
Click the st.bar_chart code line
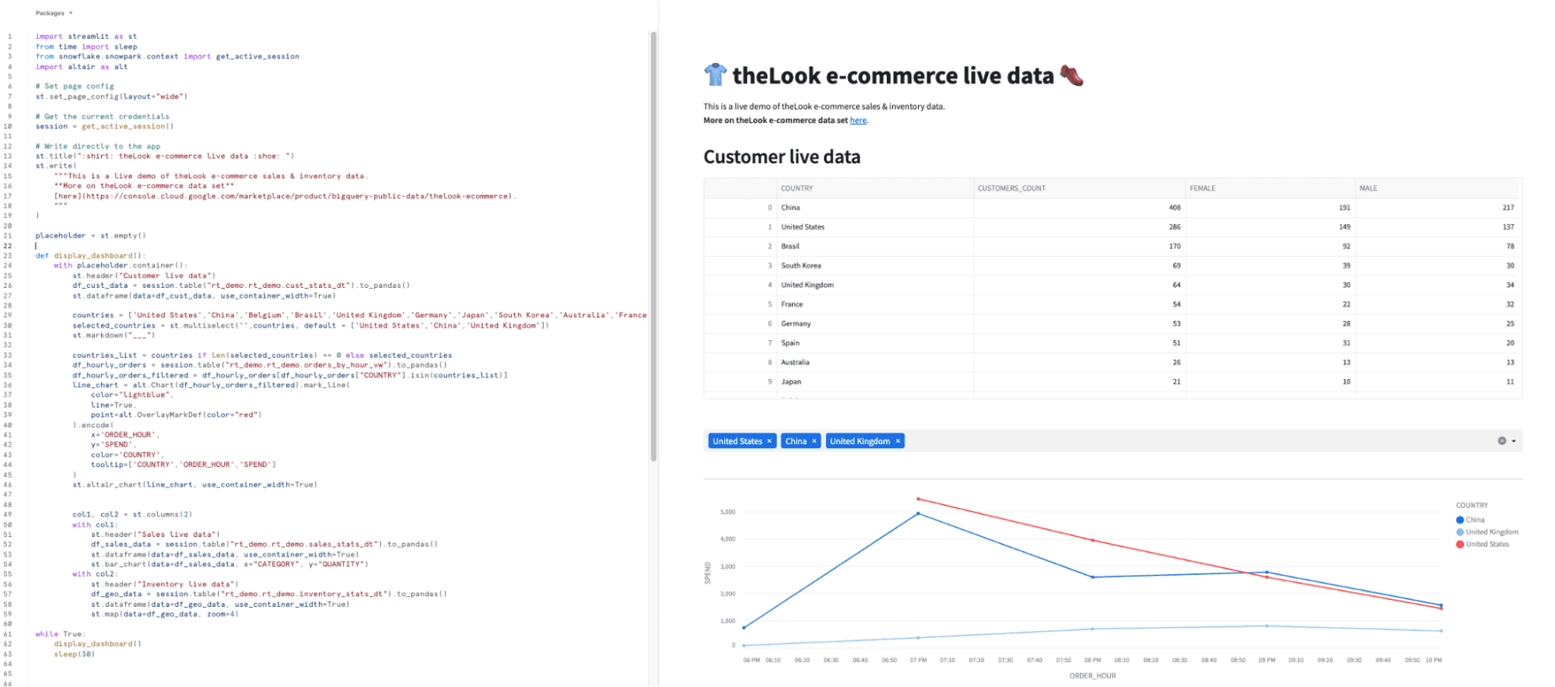point(229,564)
